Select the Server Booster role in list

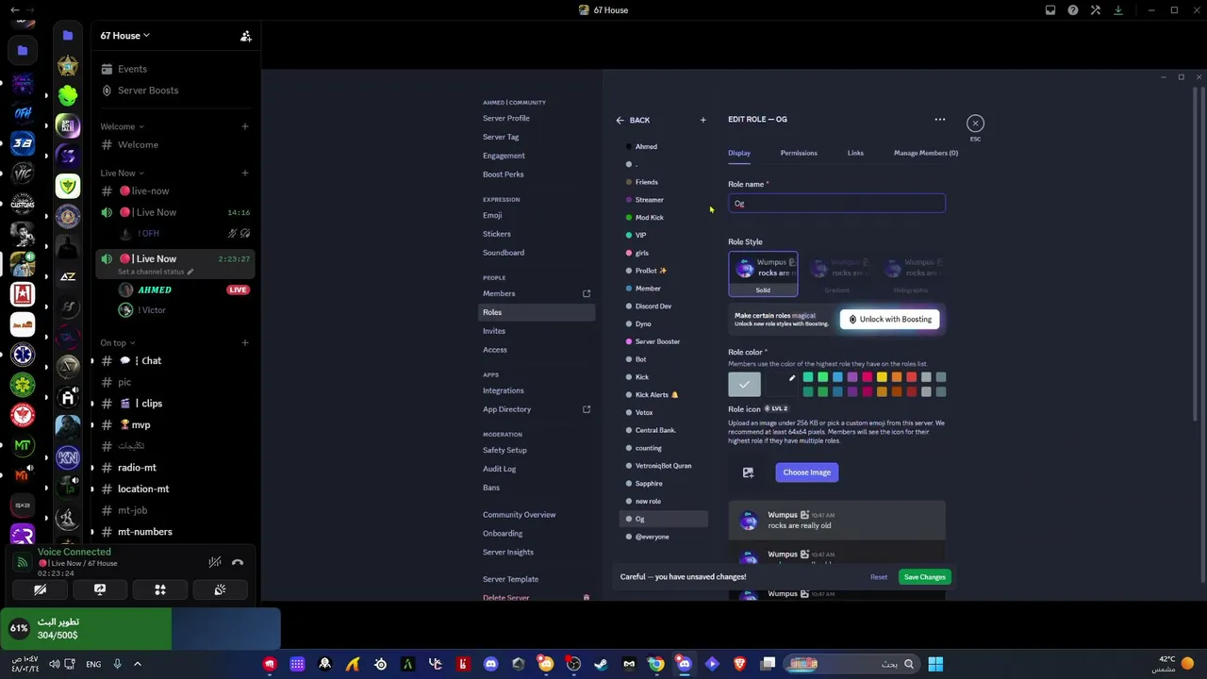point(663,341)
